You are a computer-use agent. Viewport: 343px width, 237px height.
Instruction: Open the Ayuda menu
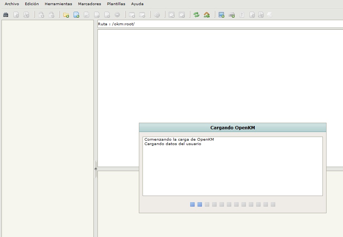137,4
